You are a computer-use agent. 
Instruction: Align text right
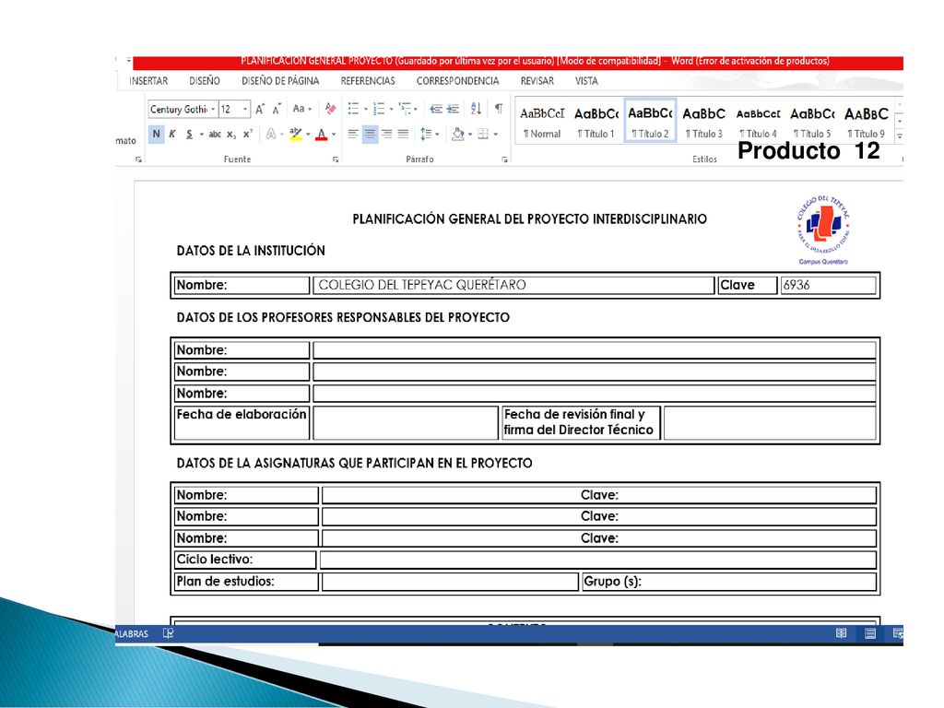click(386, 135)
